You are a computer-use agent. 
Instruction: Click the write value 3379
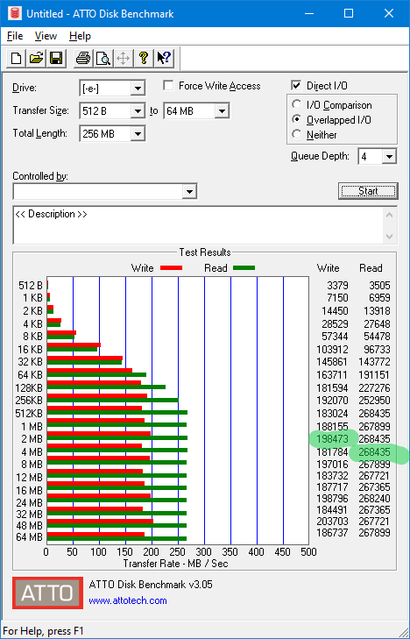coord(338,286)
